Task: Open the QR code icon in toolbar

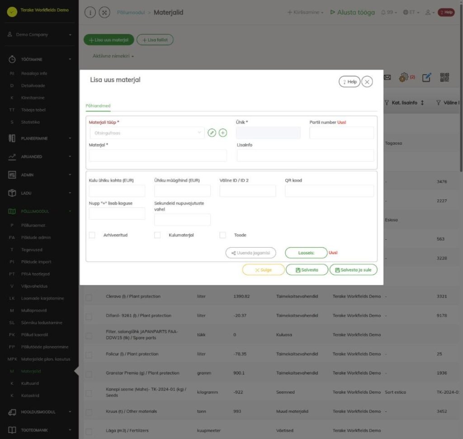Action: click(x=444, y=77)
